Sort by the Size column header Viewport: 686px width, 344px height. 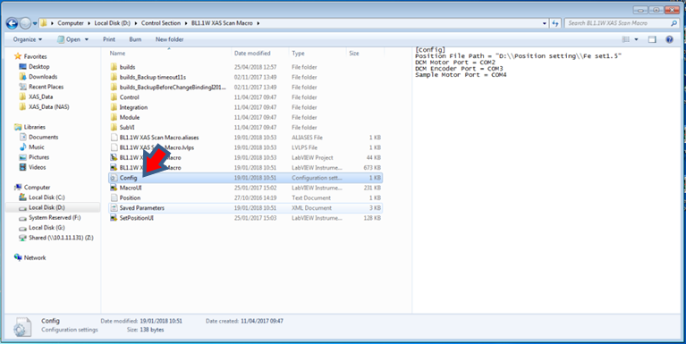coord(354,54)
